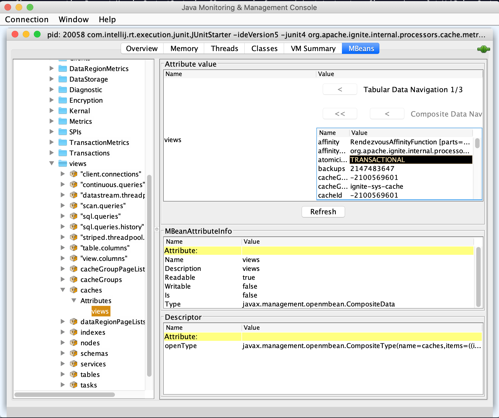
Task: Click the schemas MBean icon
Action: 74,353
